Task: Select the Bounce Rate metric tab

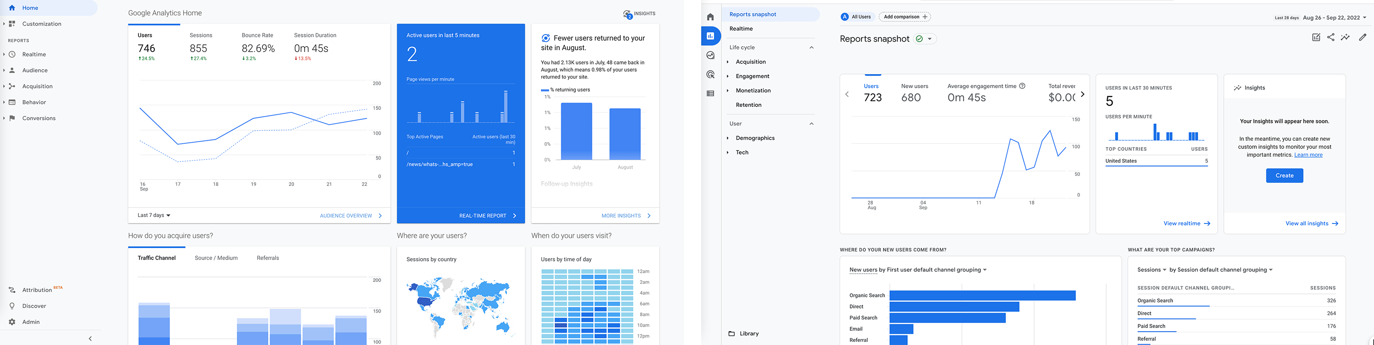Action: click(x=258, y=47)
